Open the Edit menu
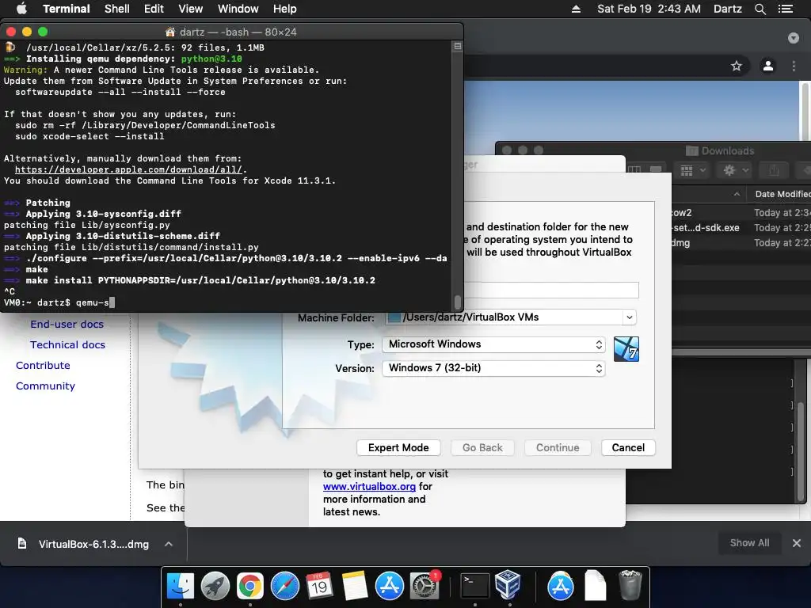Viewport: 811px width, 608px height. click(154, 9)
